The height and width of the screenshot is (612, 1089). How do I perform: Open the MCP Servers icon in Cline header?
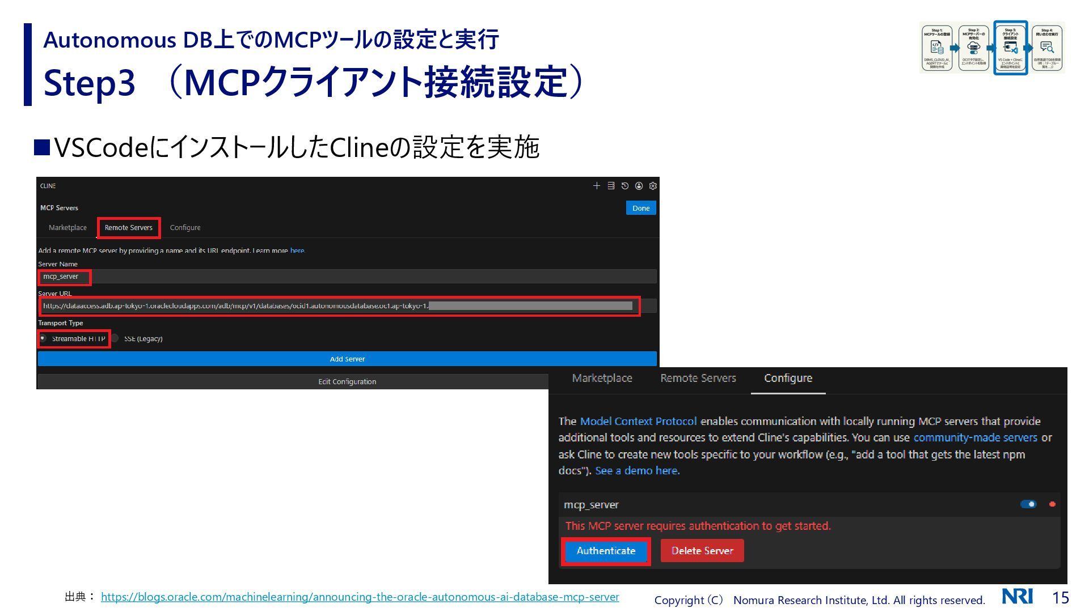[x=611, y=186]
